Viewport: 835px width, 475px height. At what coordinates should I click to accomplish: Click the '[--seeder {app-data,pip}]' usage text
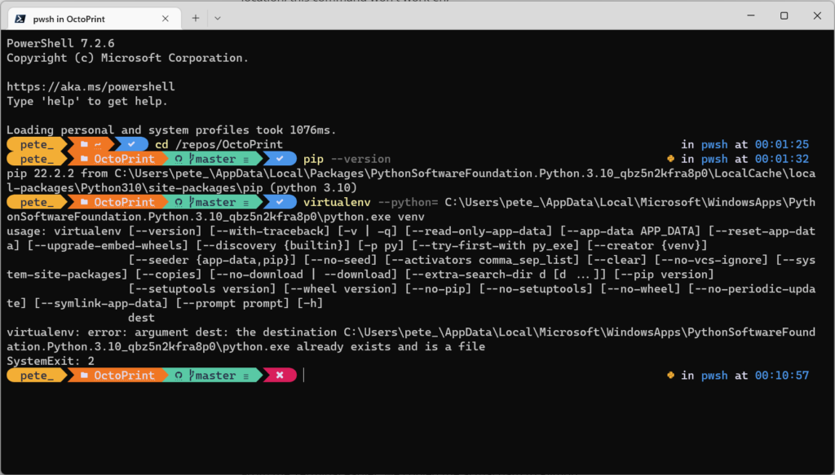pyautogui.click(x=212, y=260)
